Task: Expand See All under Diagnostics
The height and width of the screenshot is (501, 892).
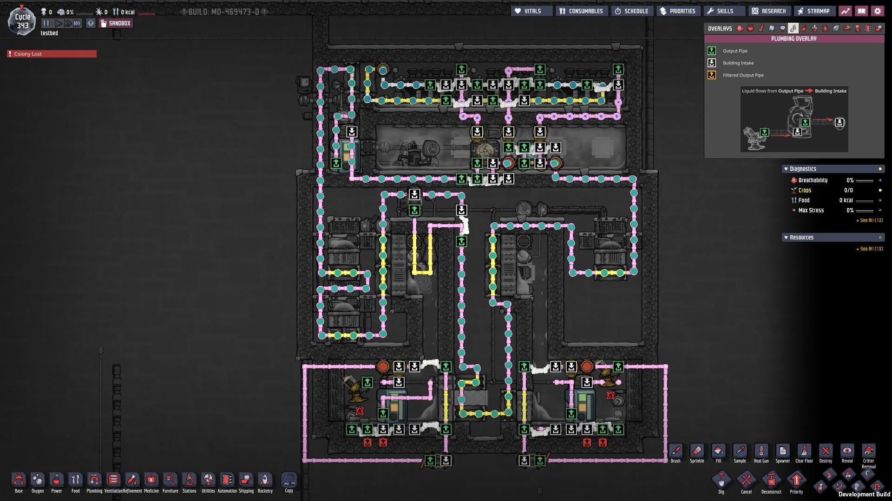Action: (869, 220)
